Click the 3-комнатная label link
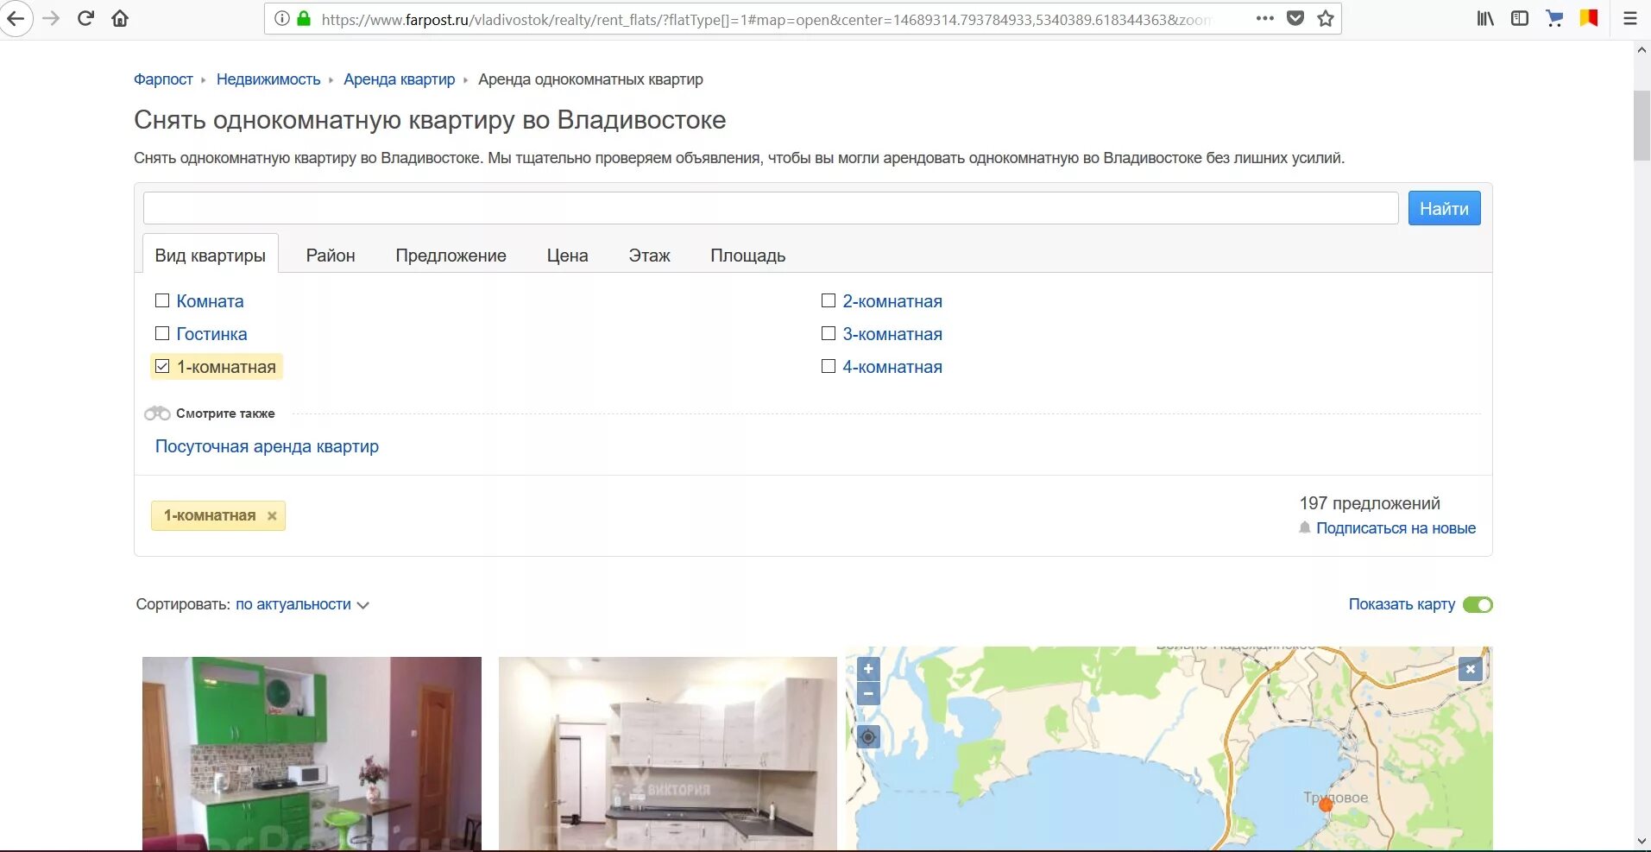1651x852 pixels. (x=892, y=334)
